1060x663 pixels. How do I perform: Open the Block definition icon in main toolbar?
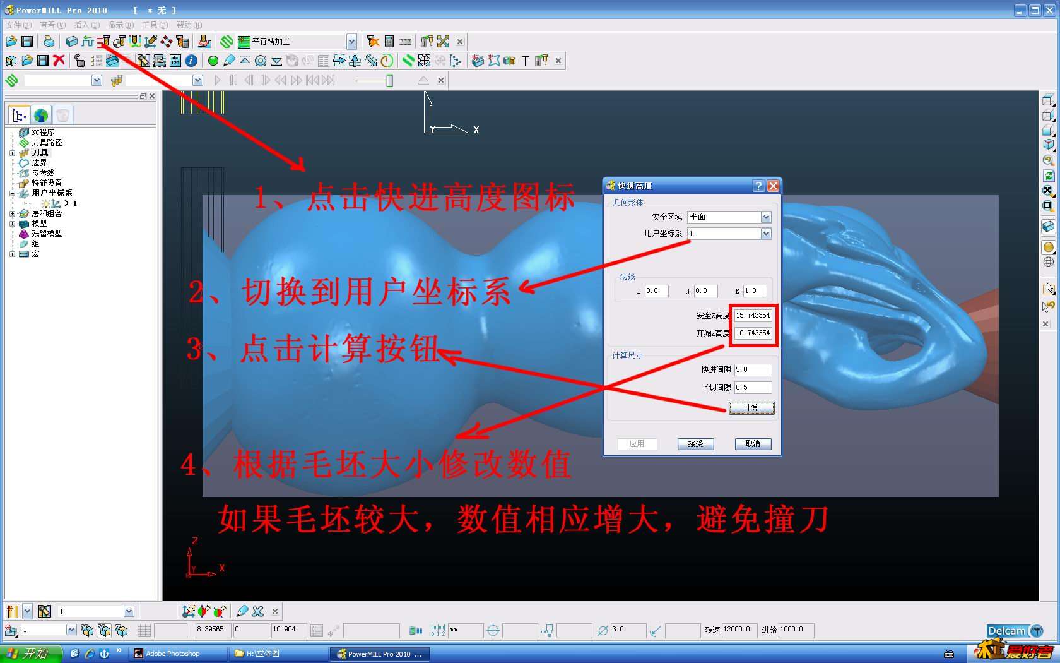[x=71, y=42]
